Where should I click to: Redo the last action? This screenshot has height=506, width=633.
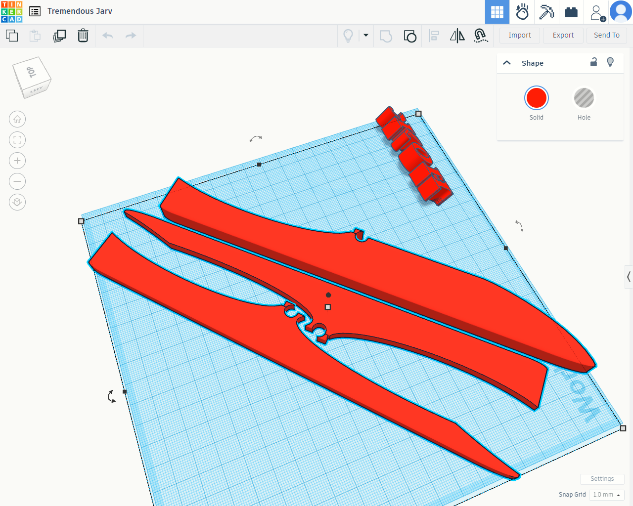131,36
